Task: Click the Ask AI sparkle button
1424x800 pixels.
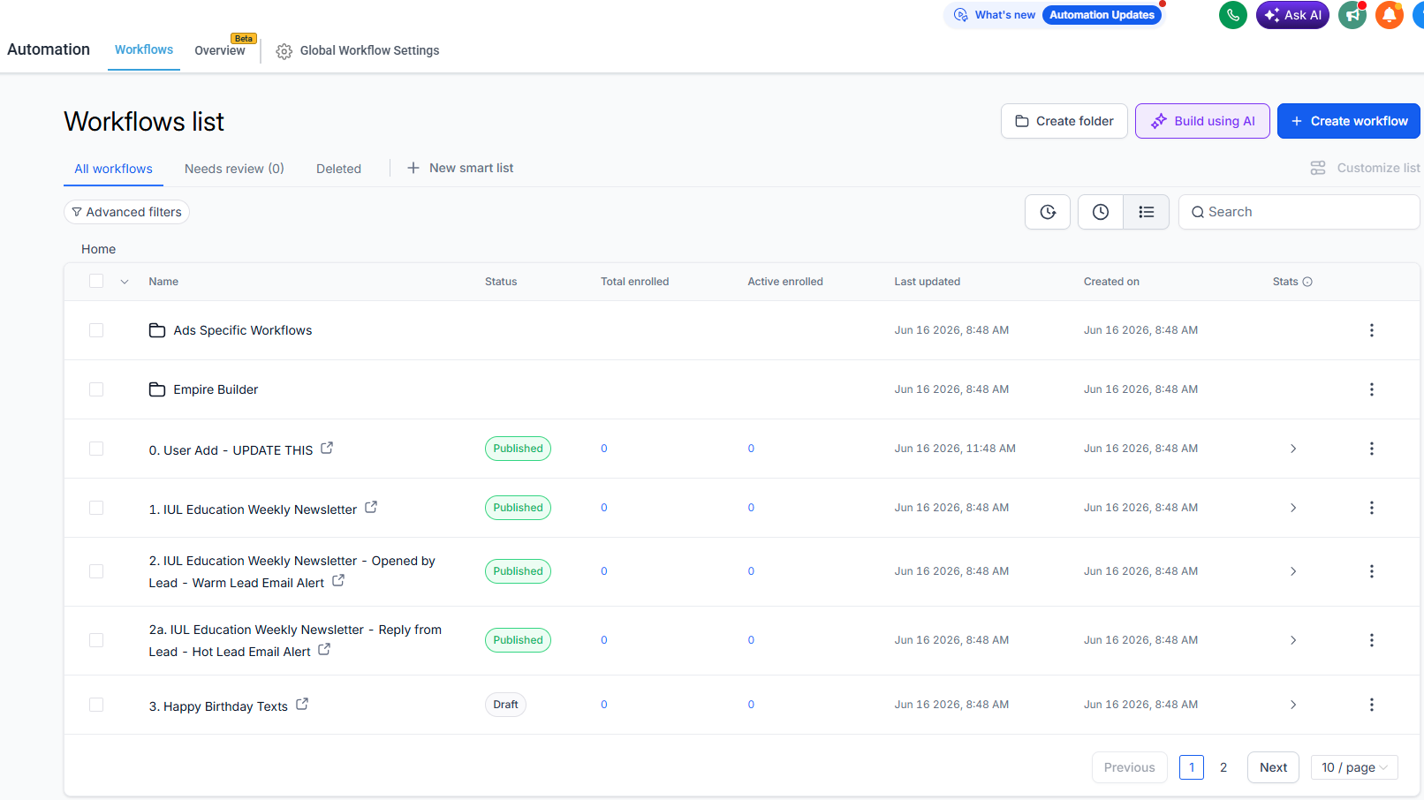Action: pyautogui.click(x=1292, y=15)
